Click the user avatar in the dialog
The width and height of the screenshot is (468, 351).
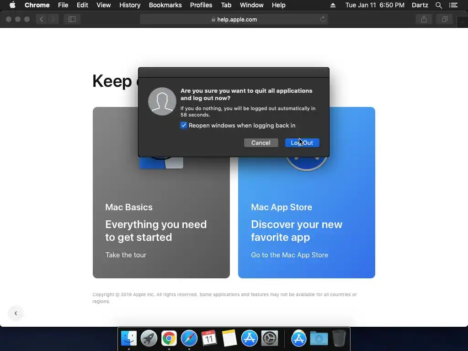click(162, 101)
